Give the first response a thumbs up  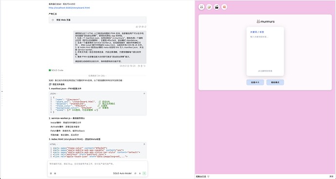137,27
